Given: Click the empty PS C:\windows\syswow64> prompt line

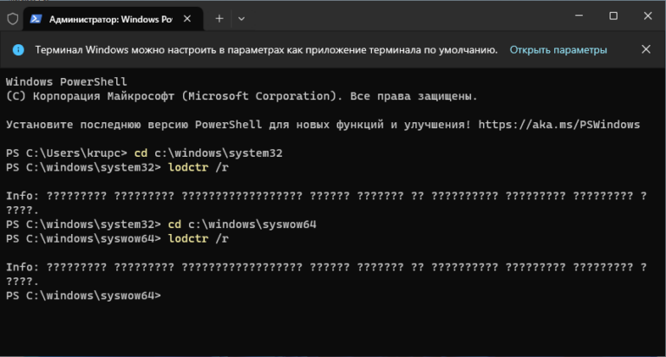Looking at the screenshot, I should click(x=83, y=295).
